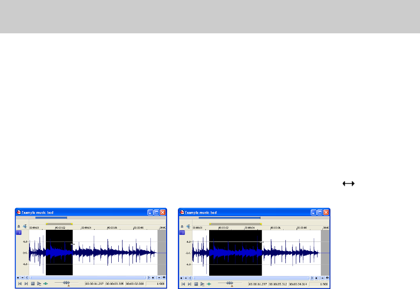The height and width of the screenshot is (289, 420).
Task: Maximize the left Example music bed window
Action: pyautogui.click(x=156, y=212)
